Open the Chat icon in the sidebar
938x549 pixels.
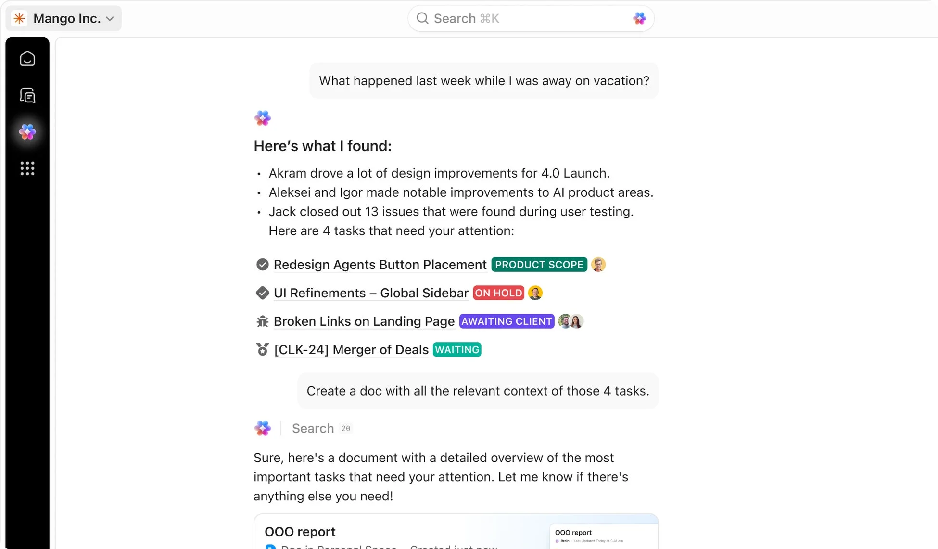27,95
